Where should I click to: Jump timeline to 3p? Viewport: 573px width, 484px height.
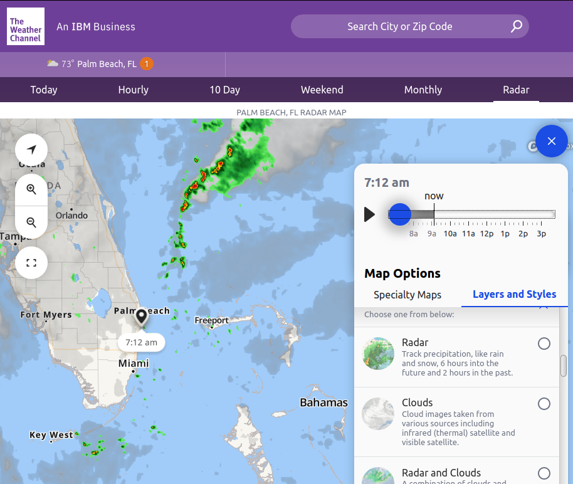point(541,234)
